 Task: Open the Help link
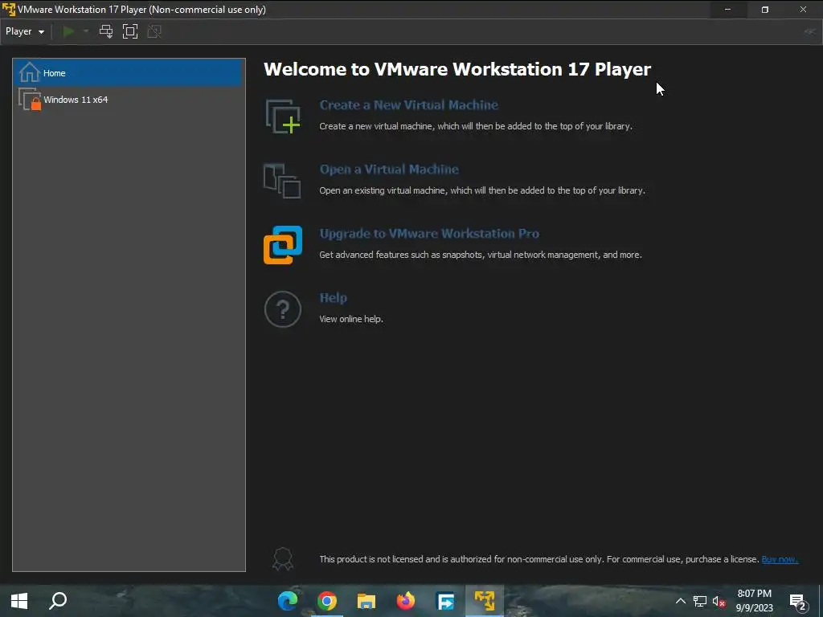(334, 298)
